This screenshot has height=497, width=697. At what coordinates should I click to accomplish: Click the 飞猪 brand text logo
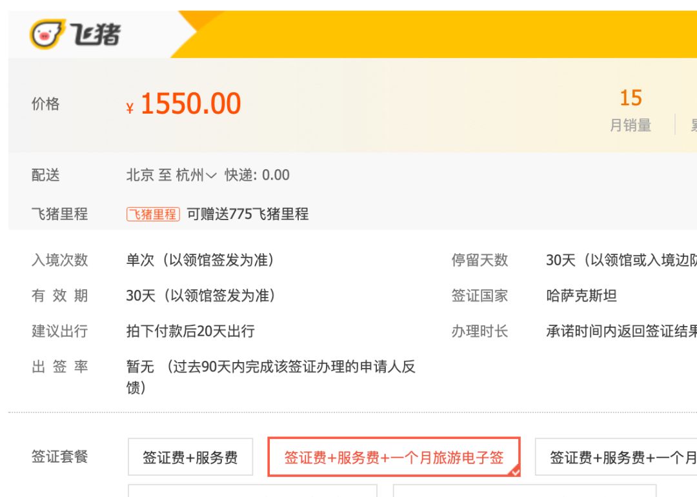pos(96,34)
